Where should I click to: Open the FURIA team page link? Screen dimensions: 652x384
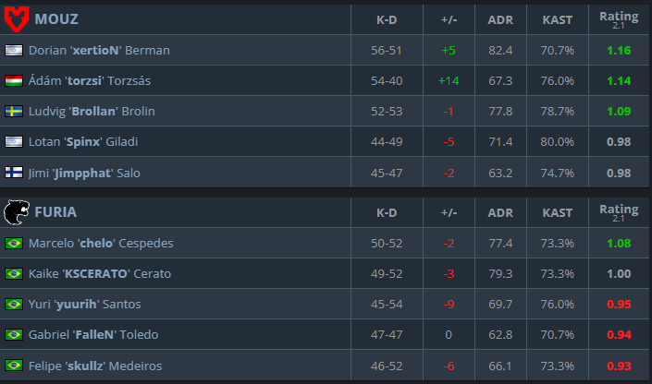click(55, 212)
